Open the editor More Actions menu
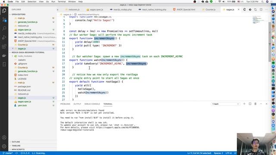 coord(267,9)
